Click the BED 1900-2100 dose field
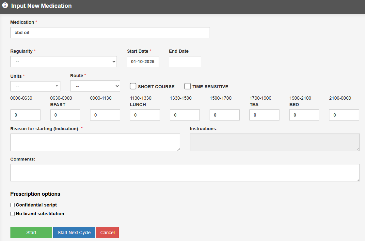The image size is (365, 241). [304, 115]
